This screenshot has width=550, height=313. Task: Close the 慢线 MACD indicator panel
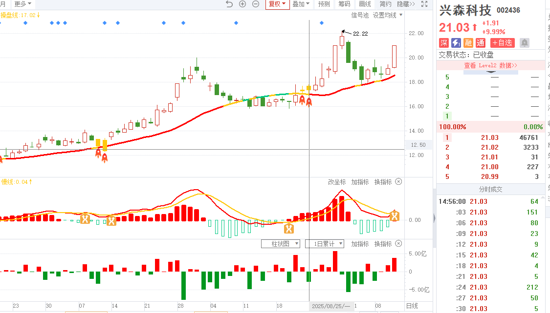(x=398, y=181)
